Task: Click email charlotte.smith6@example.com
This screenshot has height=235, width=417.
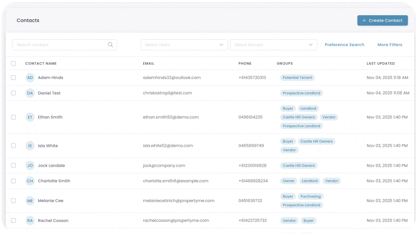Action: [x=176, y=181]
